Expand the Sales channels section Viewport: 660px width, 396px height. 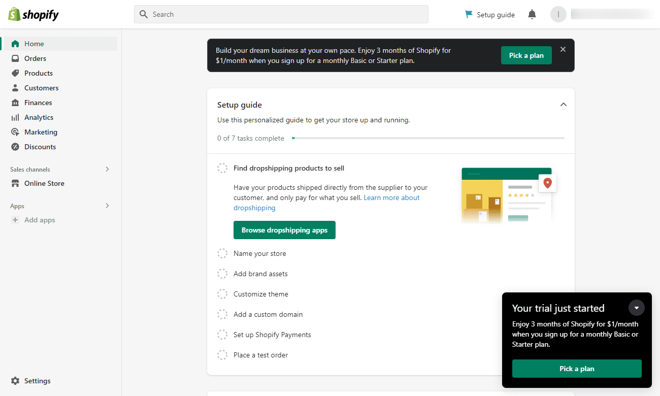[x=107, y=169]
